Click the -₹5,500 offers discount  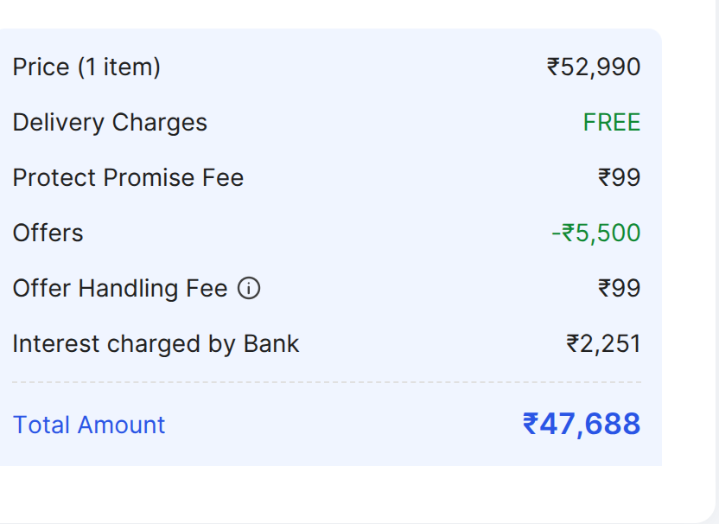click(x=596, y=233)
